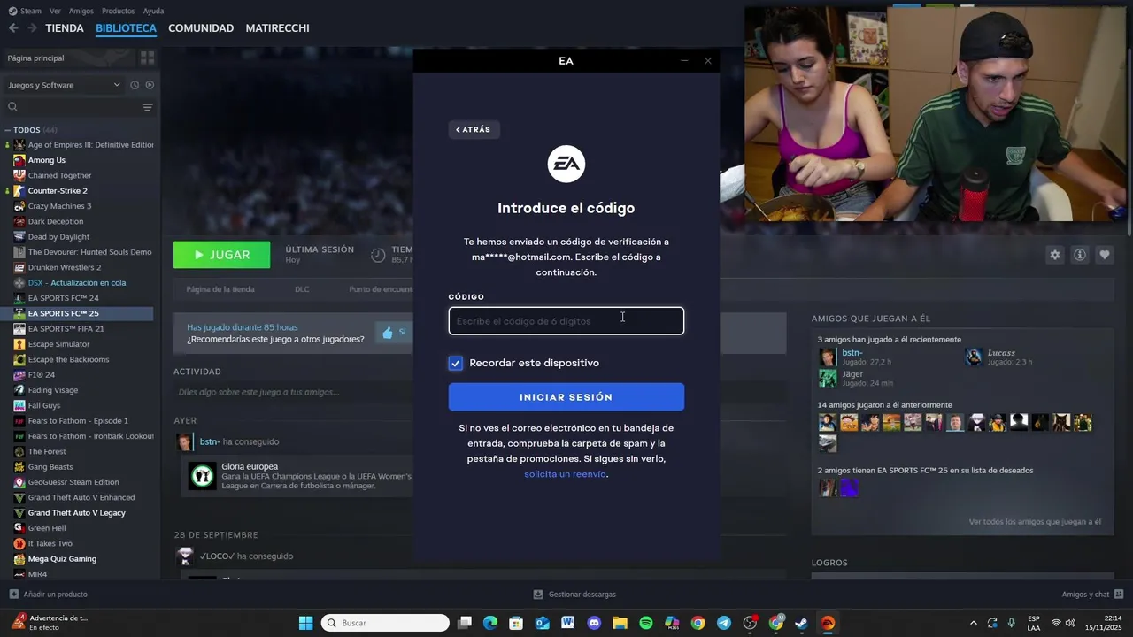Viewport: 1133px width, 637px height.
Task: Click the Steam back navigation arrow
Action: (13, 28)
